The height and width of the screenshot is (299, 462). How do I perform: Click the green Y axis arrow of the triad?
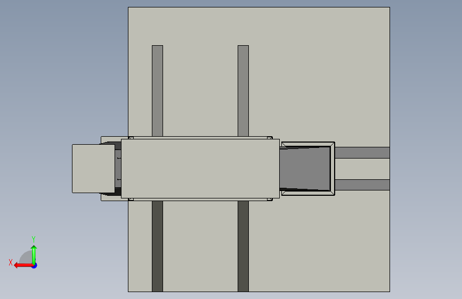pos(34,255)
